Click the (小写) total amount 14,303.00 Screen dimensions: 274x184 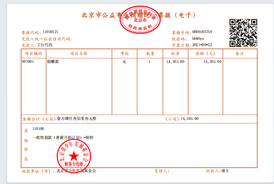click(189, 119)
